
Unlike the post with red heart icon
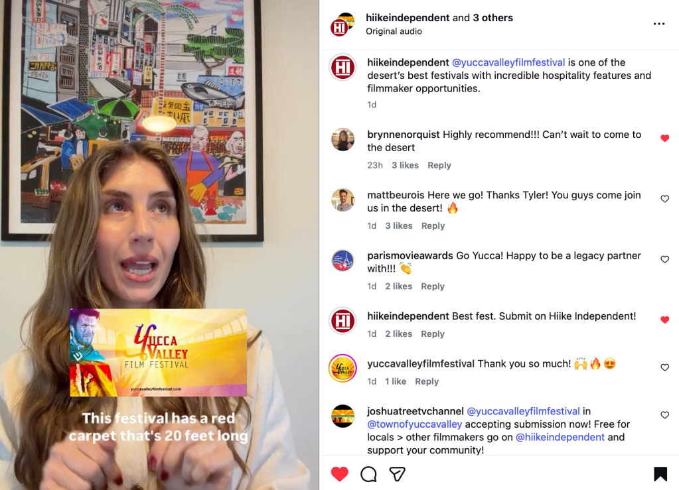pos(340,474)
